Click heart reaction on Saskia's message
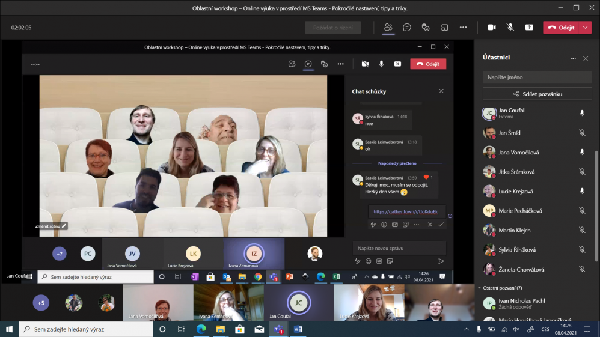The height and width of the screenshot is (337, 600). coord(426,177)
